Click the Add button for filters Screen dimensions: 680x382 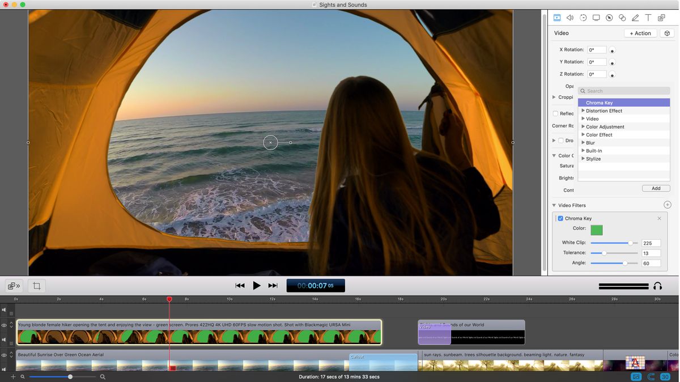[656, 188]
